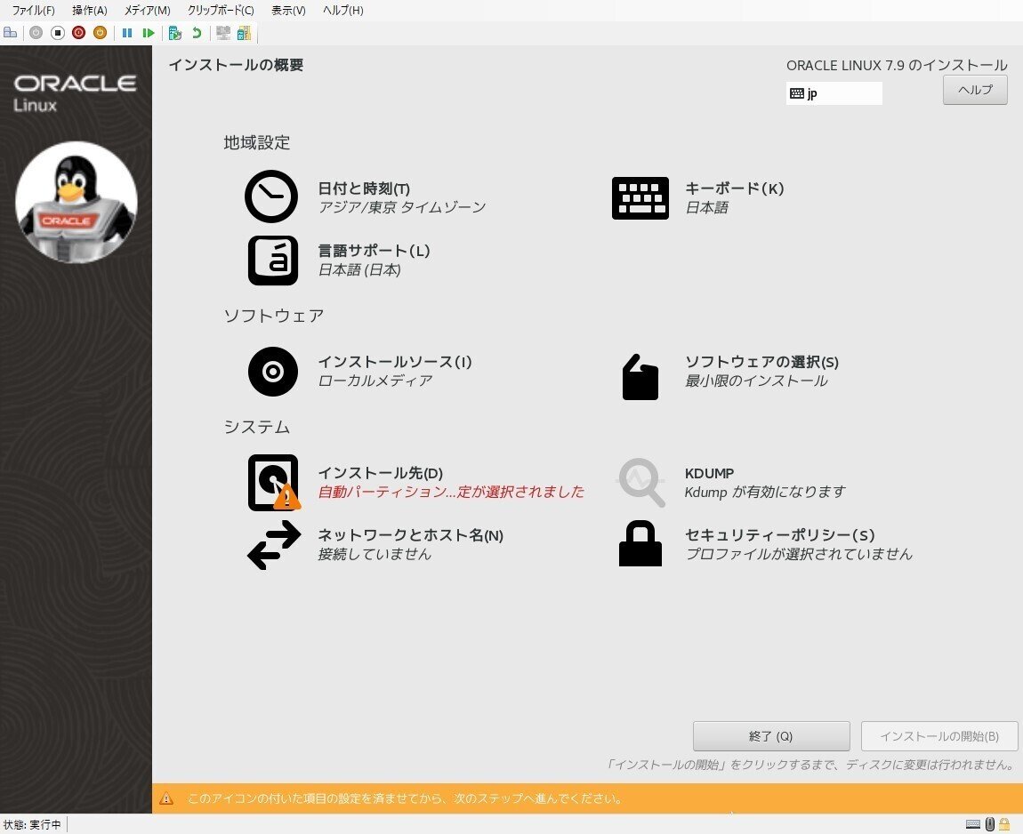Click the 自動パーティション red warning text
This screenshot has height=834, width=1023.
451,492
